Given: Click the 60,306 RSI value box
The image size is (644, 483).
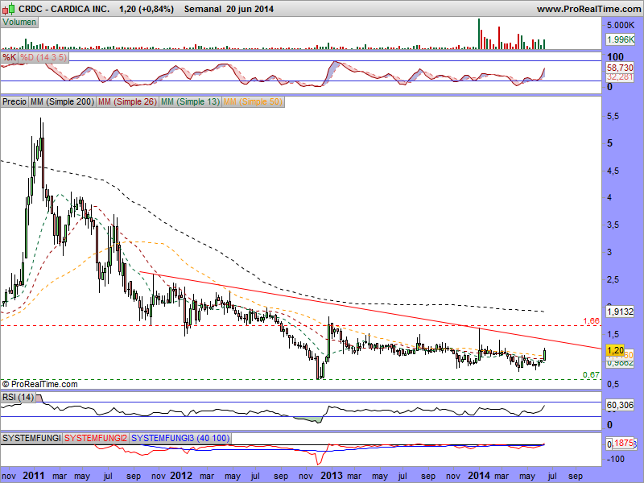Looking at the screenshot, I should tap(620, 406).
